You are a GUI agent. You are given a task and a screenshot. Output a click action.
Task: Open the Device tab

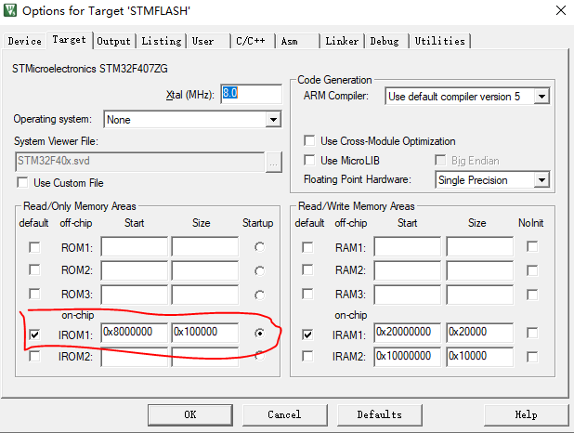[x=24, y=41]
